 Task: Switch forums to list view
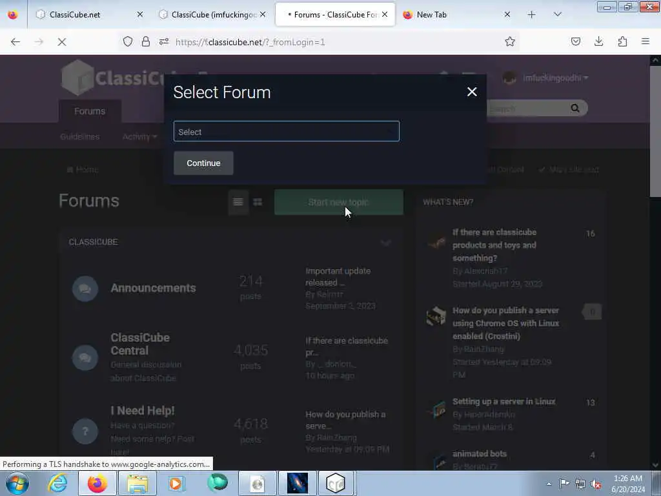[238, 202]
